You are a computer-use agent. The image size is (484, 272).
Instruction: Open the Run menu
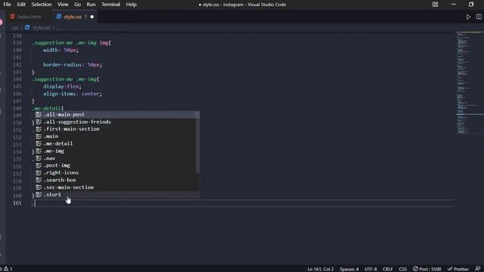[91, 5]
